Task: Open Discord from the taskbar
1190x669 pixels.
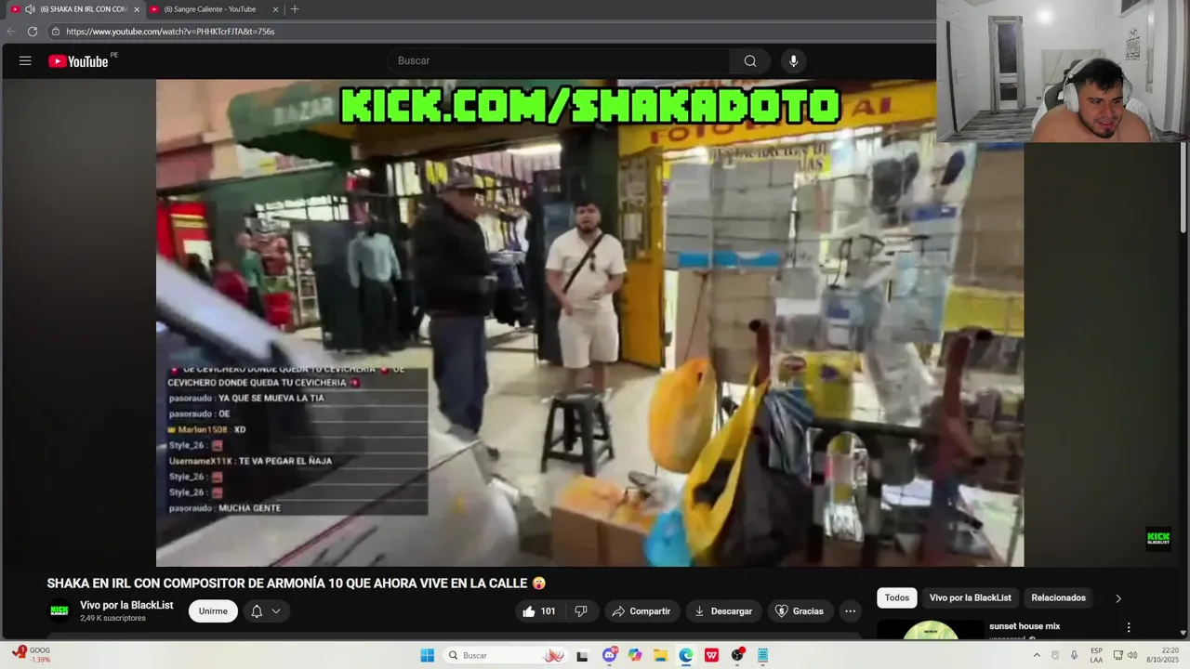Action: [610, 655]
